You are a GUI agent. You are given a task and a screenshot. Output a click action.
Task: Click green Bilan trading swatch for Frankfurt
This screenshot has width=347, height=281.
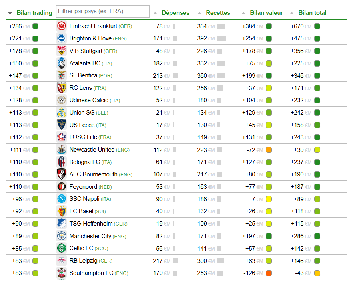36,26
